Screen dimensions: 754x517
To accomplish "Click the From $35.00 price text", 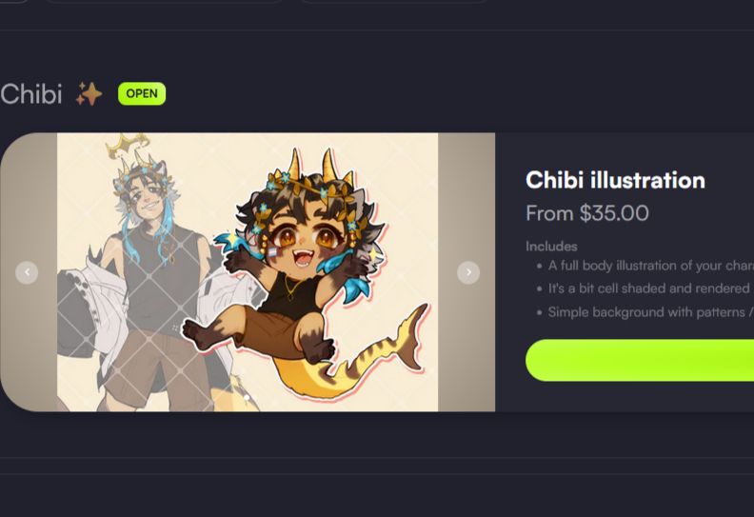I will 587,213.
